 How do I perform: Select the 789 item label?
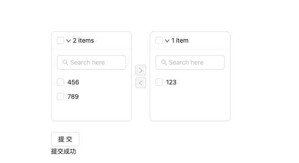73,97
